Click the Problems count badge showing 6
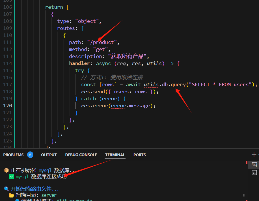 [x=30, y=155]
